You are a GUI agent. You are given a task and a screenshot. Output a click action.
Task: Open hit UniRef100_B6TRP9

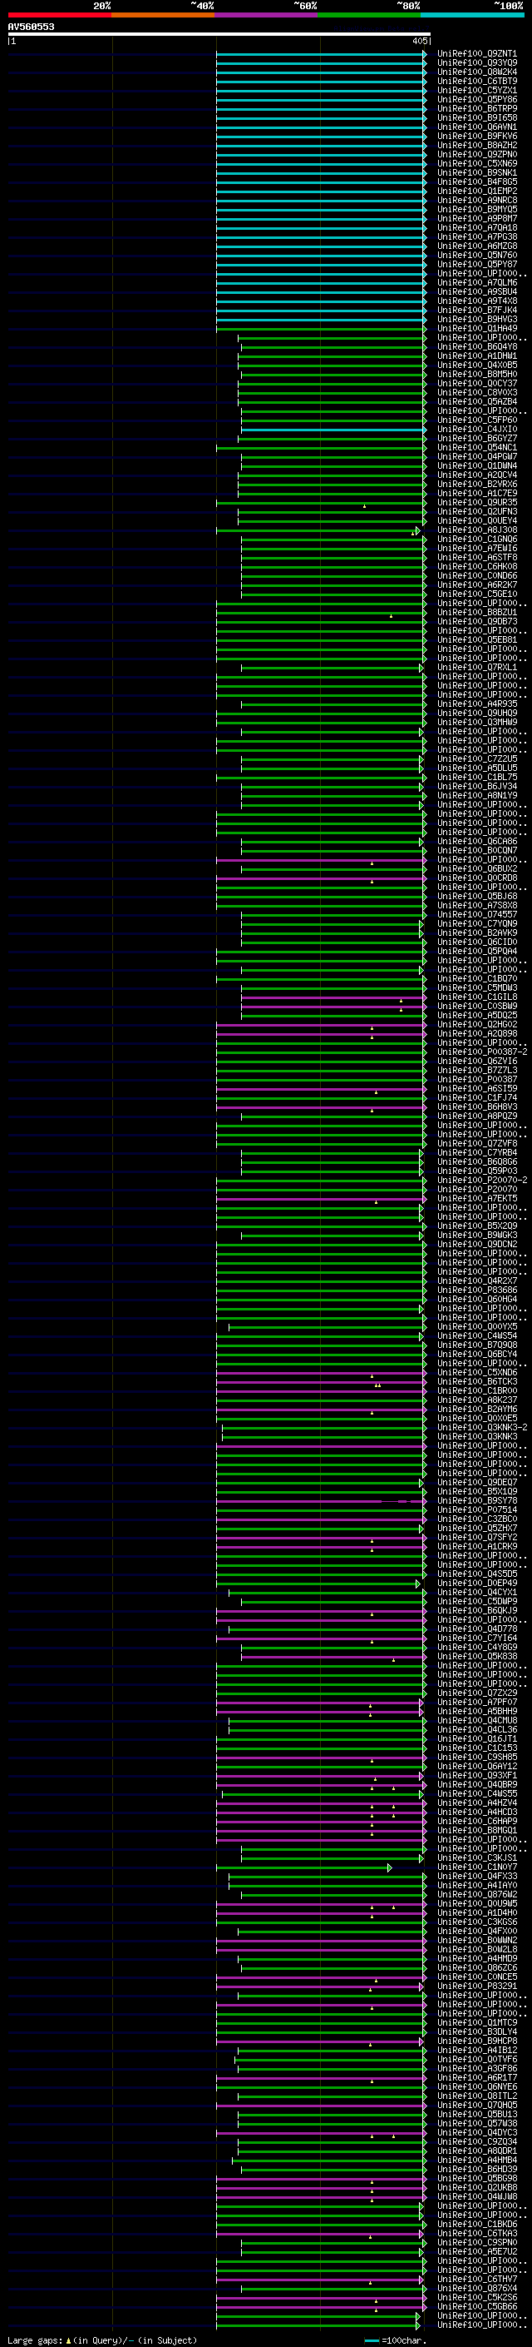click(x=476, y=108)
